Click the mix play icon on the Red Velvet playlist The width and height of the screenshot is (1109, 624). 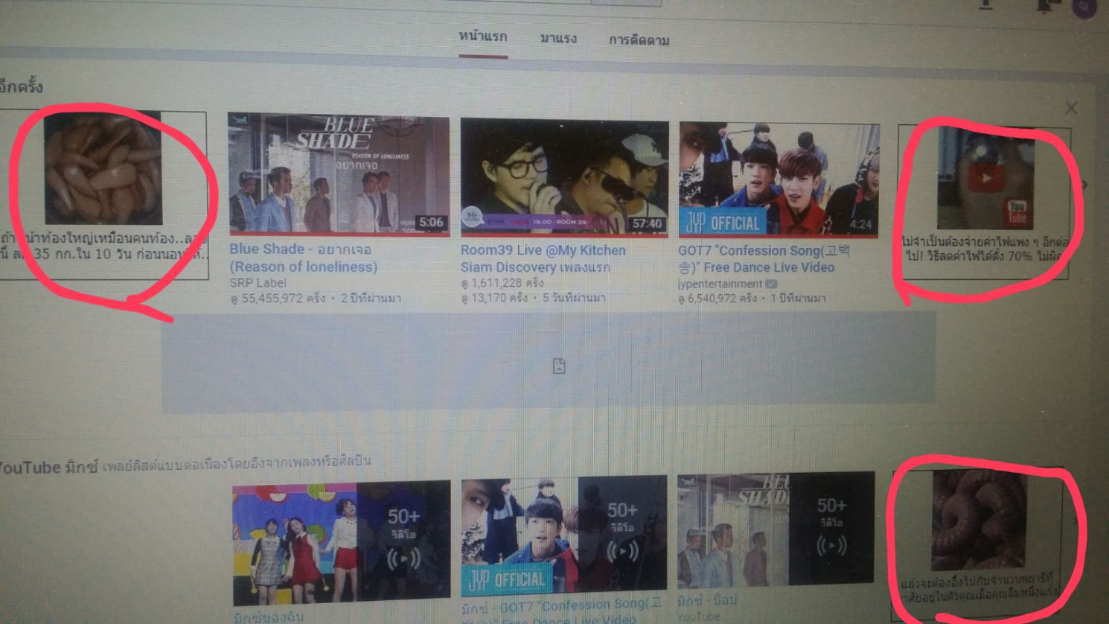coord(403,559)
